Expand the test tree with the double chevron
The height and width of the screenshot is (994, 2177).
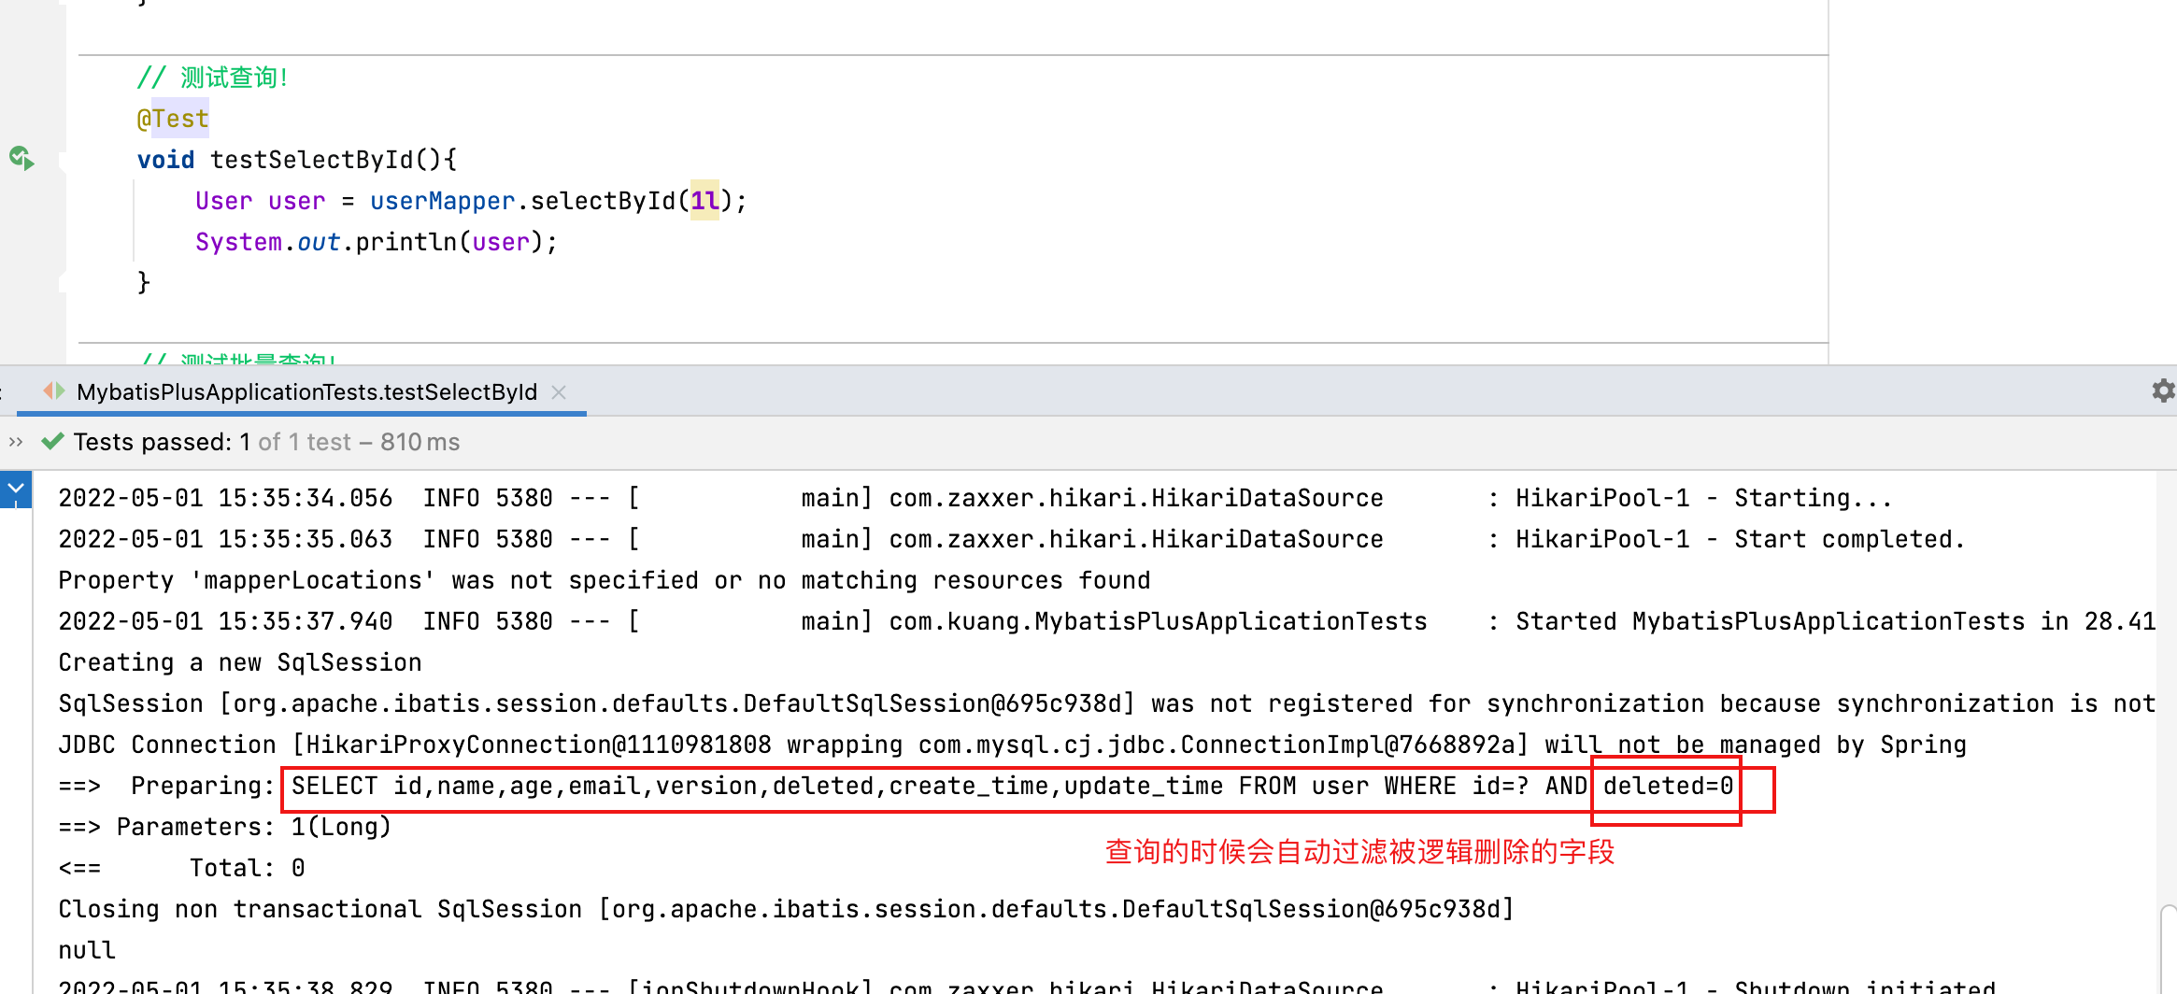15,442
